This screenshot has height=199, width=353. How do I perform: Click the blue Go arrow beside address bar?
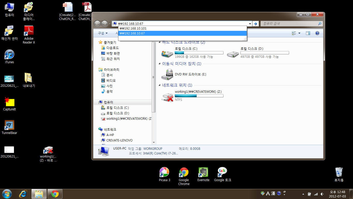[256, 24]
